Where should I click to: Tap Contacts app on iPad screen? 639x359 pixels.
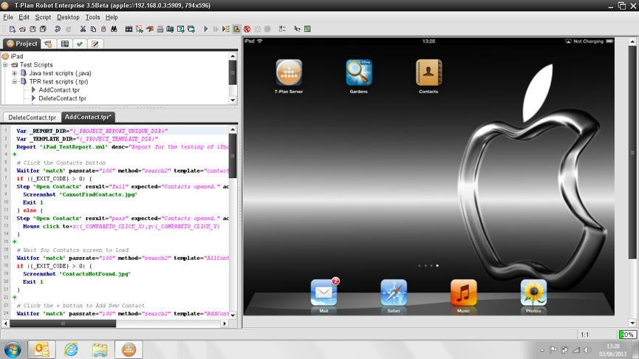pyautogui.click(x=428, y=72)
